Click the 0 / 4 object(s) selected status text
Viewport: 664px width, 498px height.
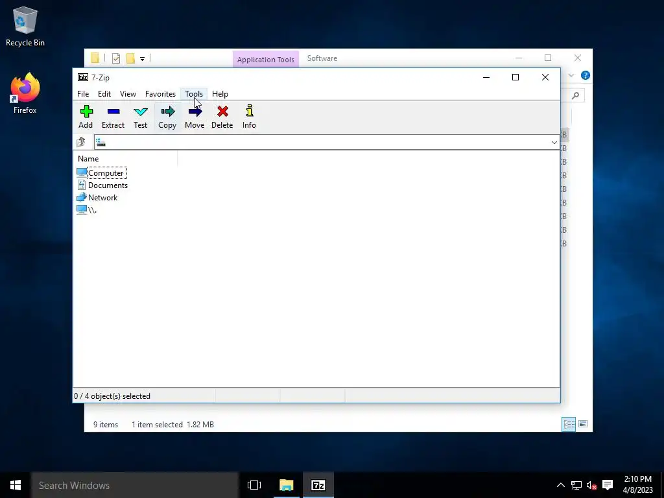point(112,396)
